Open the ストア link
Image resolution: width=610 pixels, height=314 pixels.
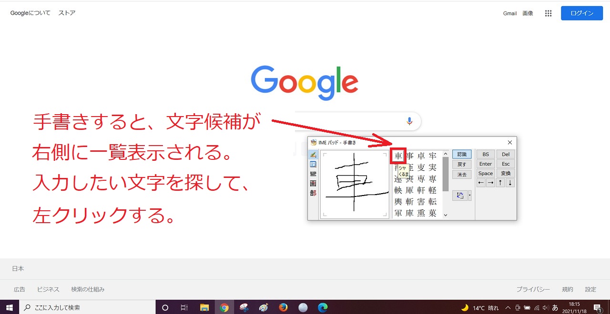pos(67,13)
